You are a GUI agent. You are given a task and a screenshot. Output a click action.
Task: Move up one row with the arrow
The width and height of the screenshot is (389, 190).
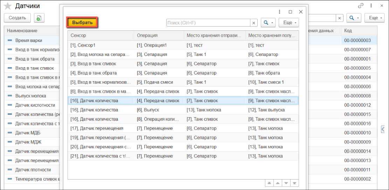click(277, 183)
